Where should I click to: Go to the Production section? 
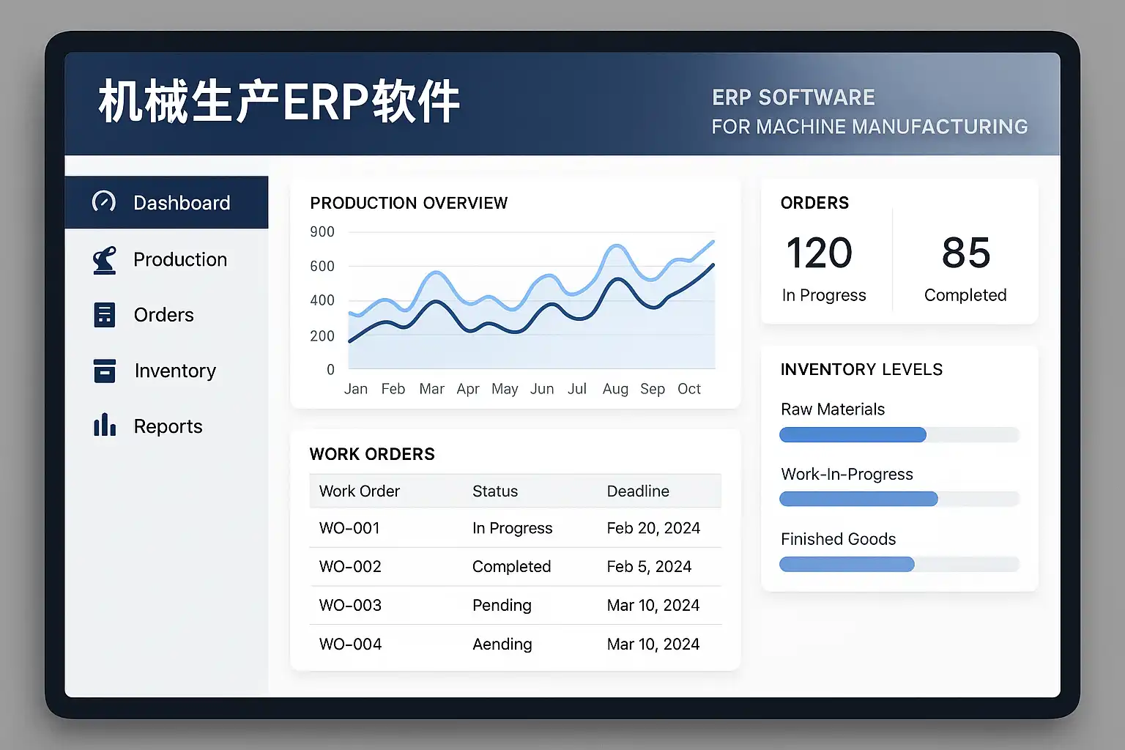coord(166,259)
